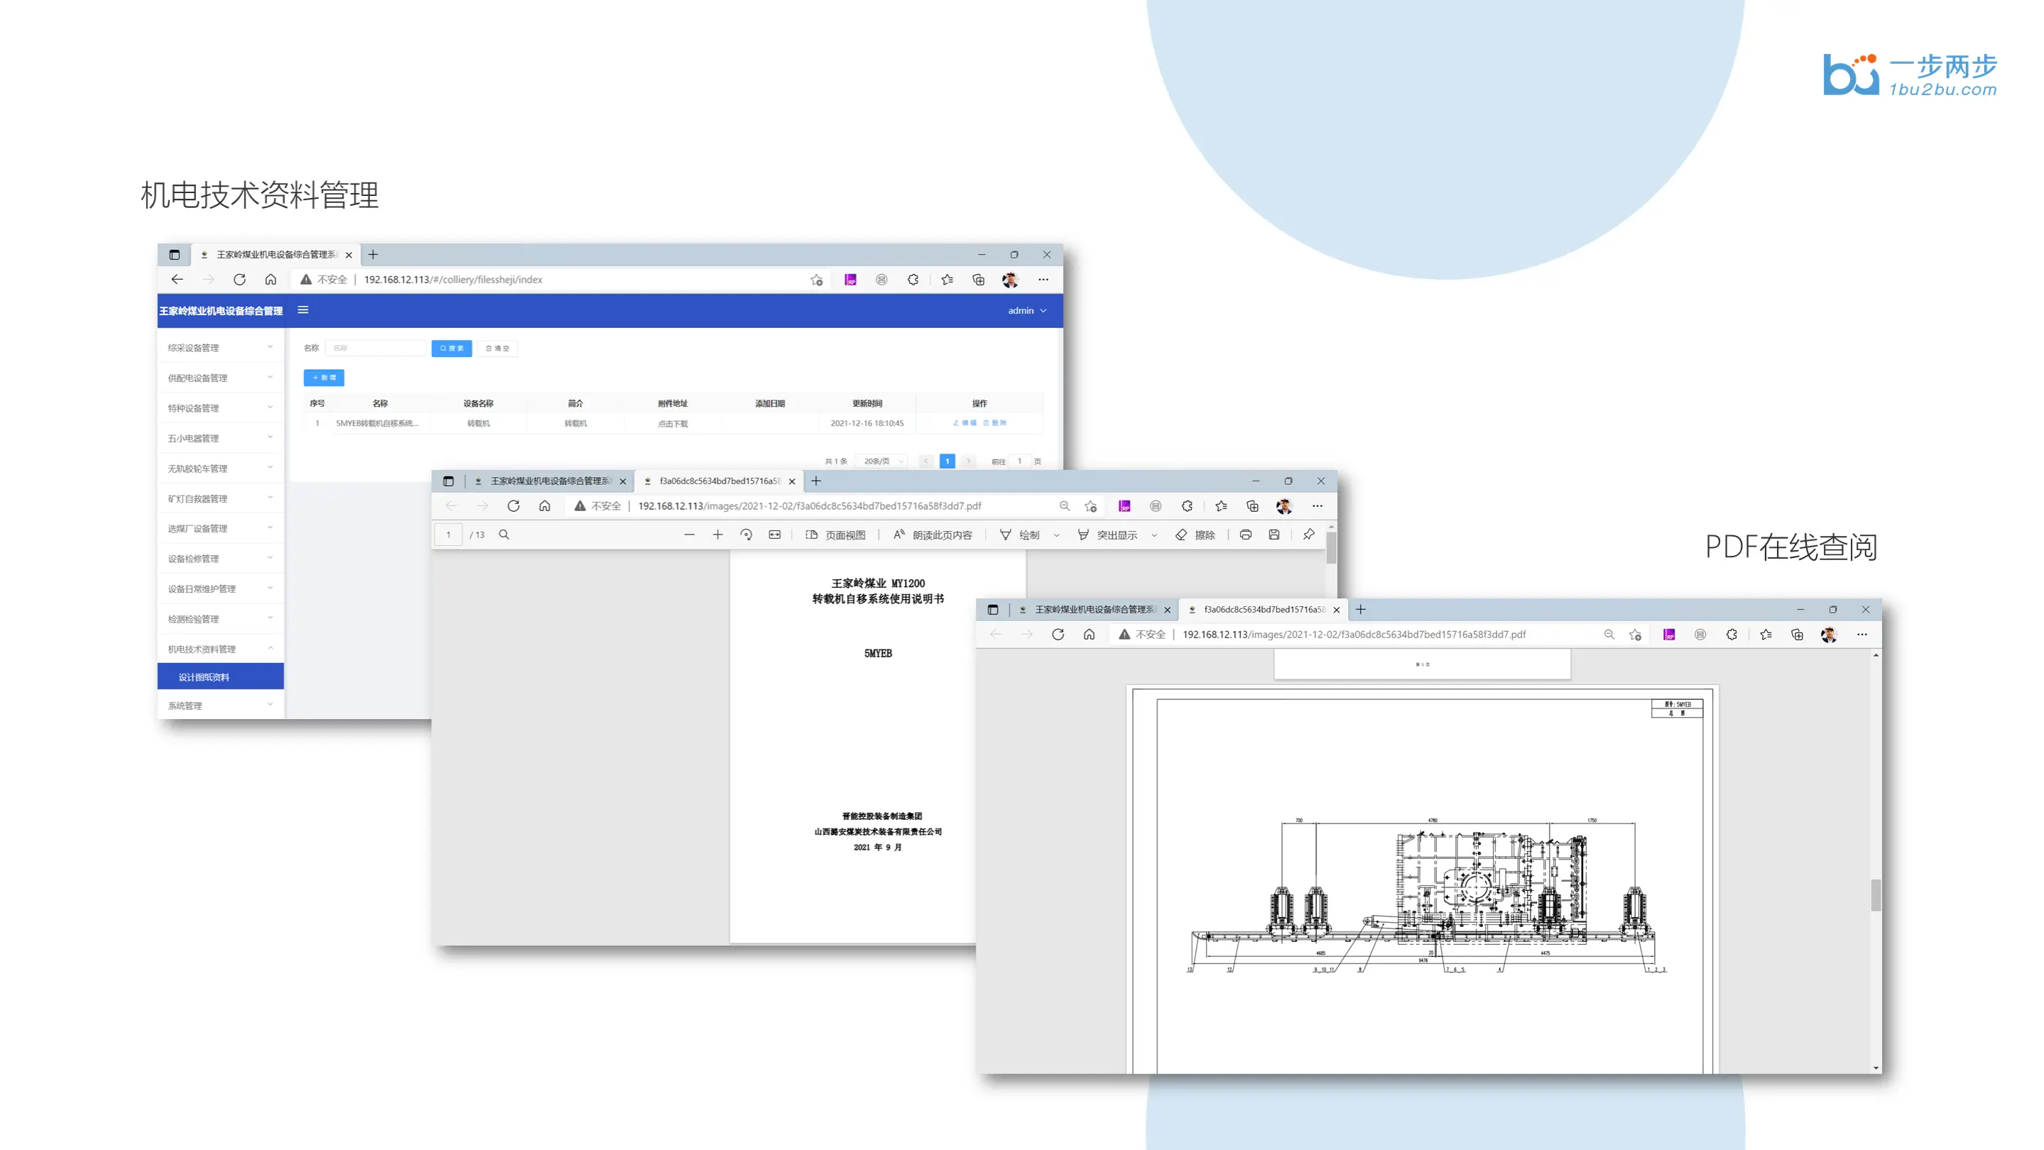Click the PDF fit-to-width icon
The image size is (2044, 1150).
pyautogui.click(x=774, y=535)
